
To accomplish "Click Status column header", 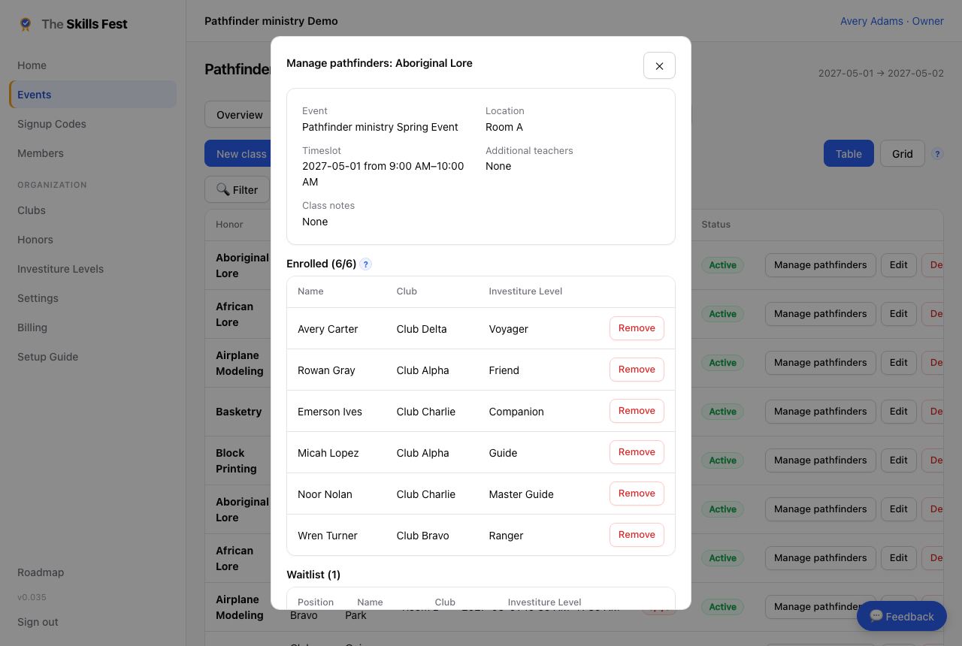I will (x=716, y=225).
